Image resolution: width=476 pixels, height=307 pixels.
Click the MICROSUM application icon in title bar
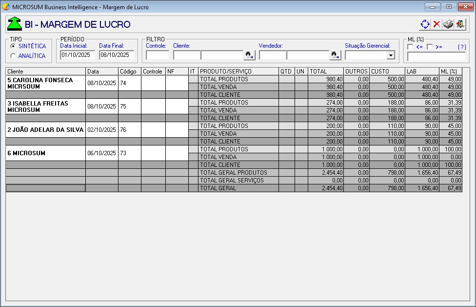[6, 6]
